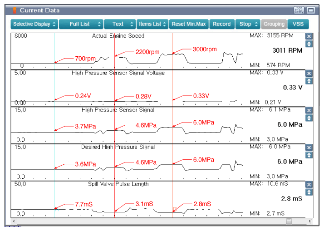Close the High Pressure Sensor Signal graph
This screenshot has height=231, width=324.
309,111
